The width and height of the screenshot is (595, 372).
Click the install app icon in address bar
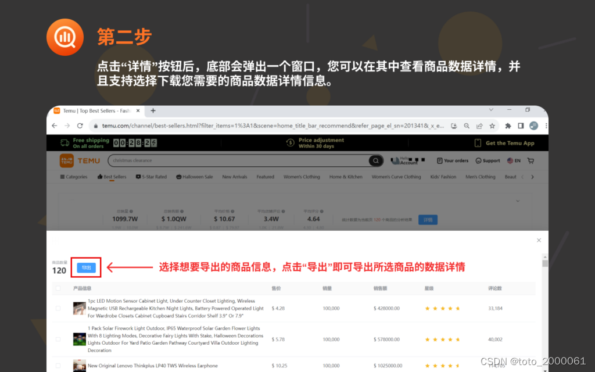[454, 126]
